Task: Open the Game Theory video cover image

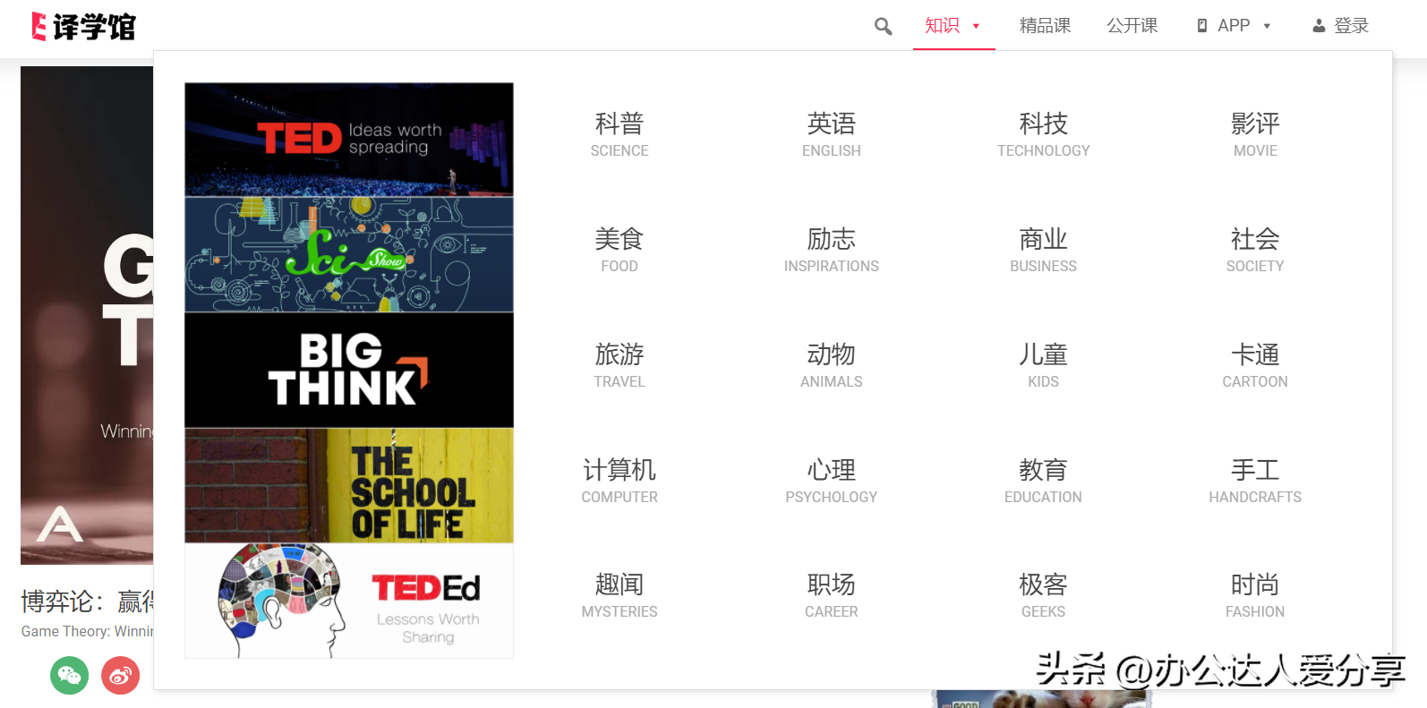Action: (87, 315)
